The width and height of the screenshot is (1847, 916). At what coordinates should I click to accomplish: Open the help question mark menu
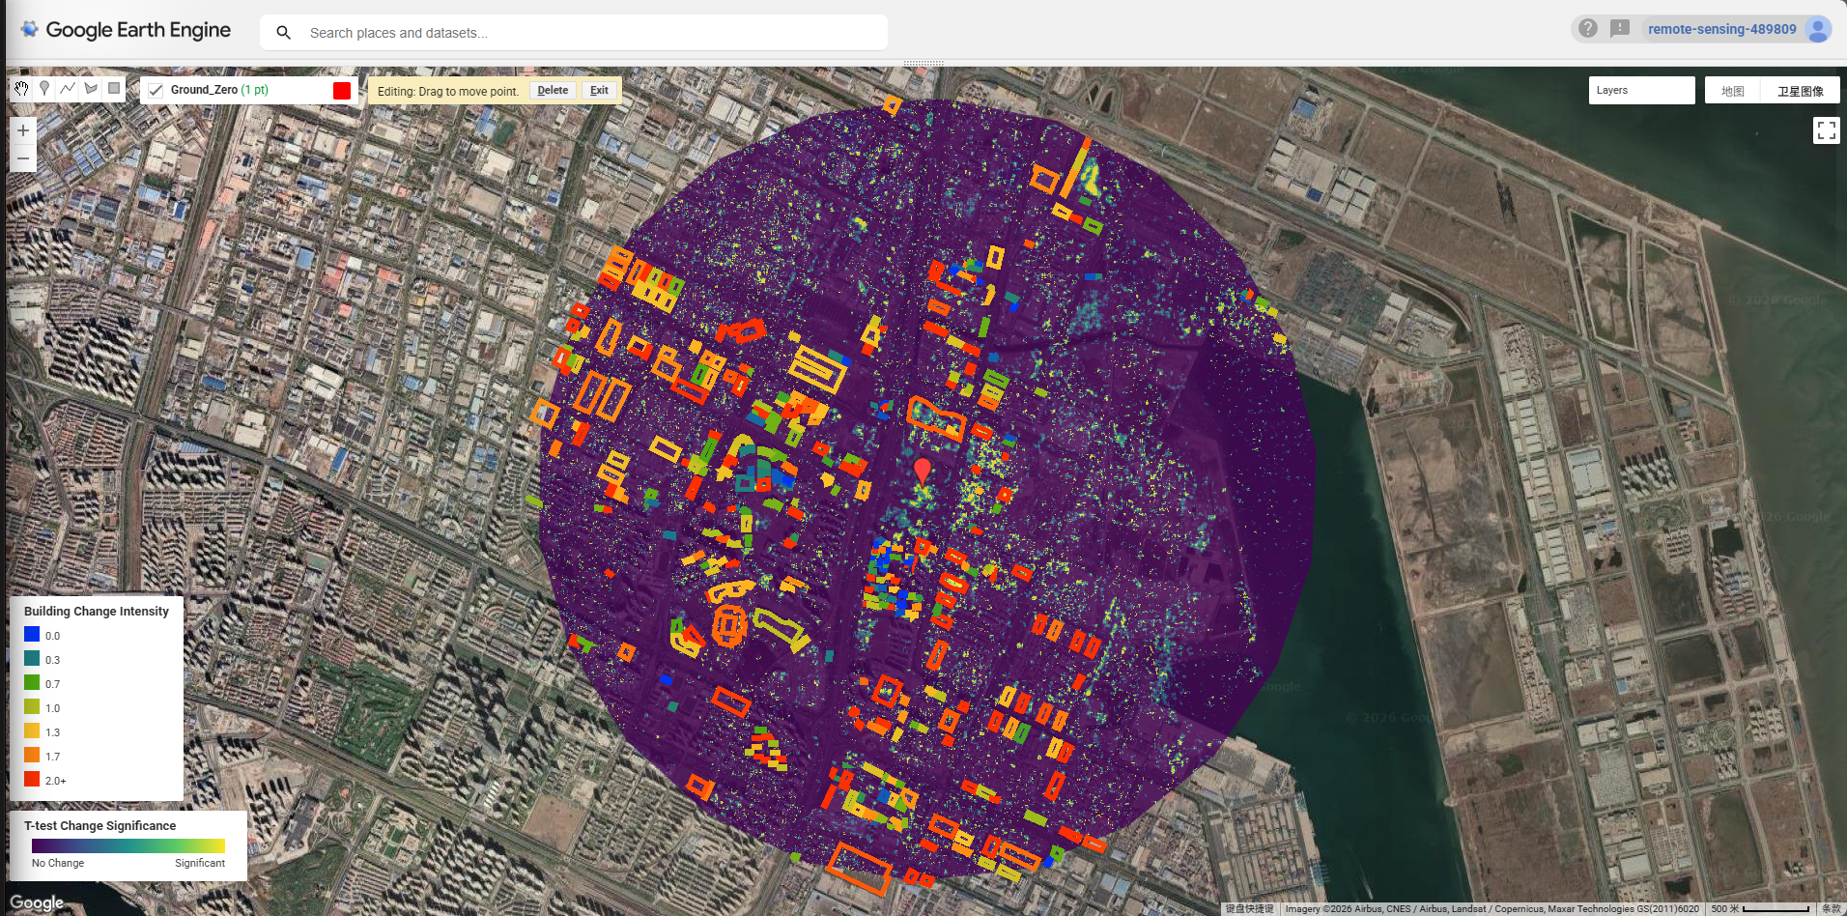click(1588, 29)
